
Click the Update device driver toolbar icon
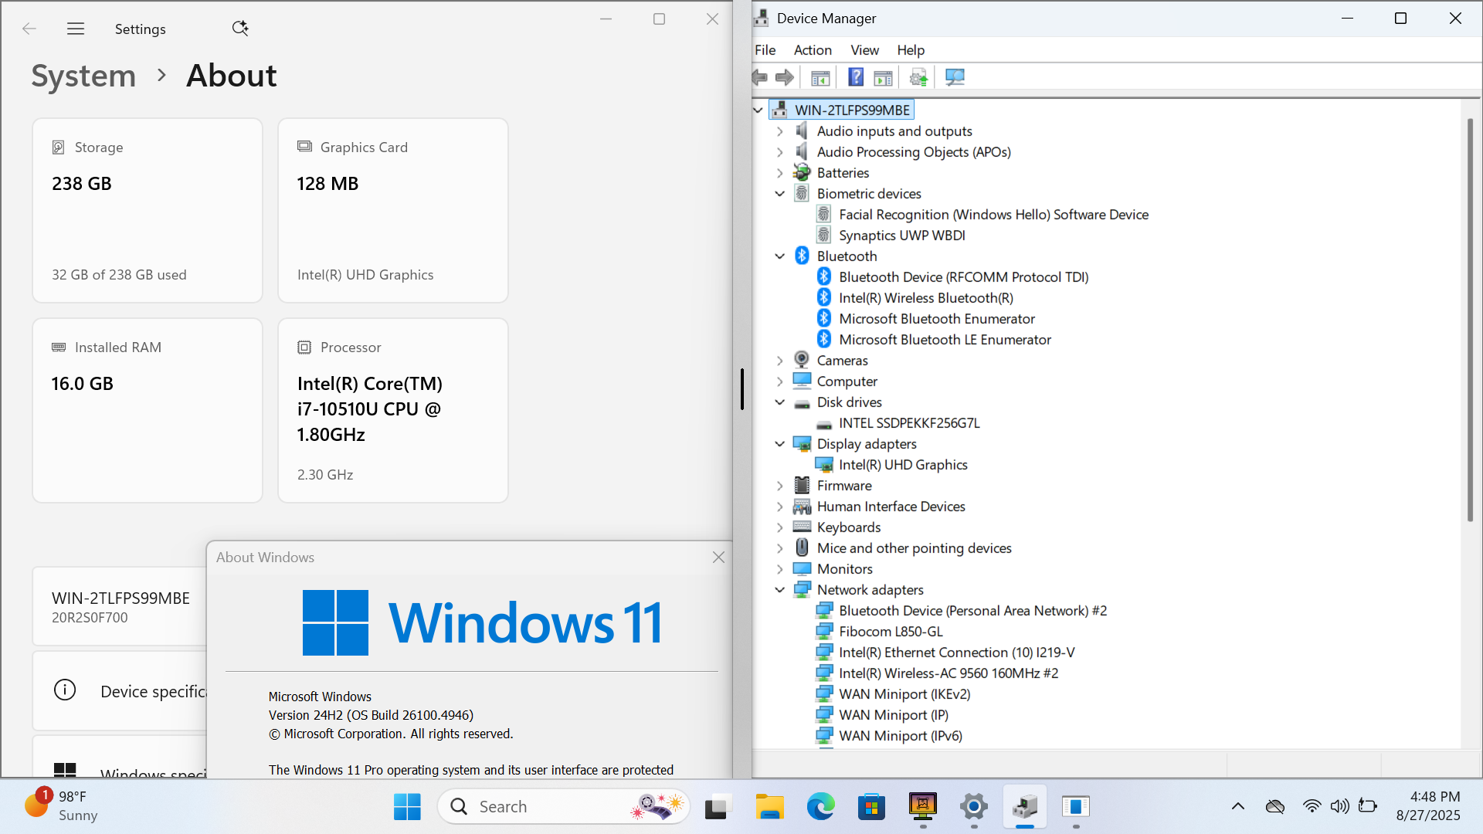pyautogui.click(x=918, y=77)
